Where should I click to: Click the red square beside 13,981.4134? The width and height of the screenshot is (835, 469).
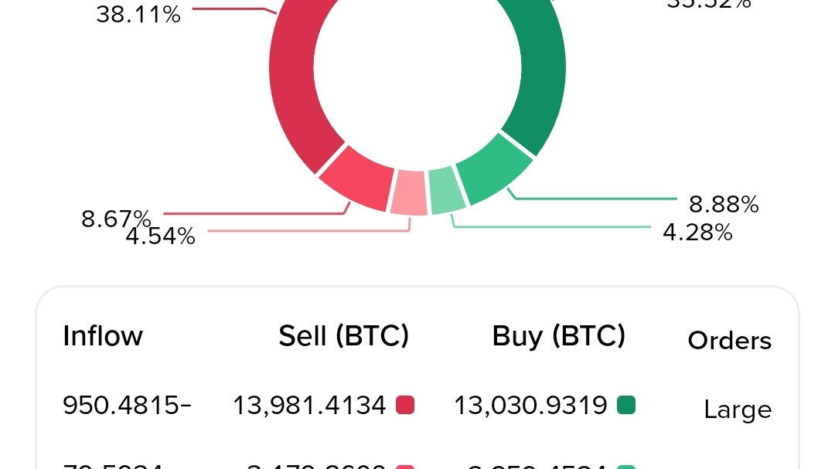pyautogui.click(x=405, y=405)
